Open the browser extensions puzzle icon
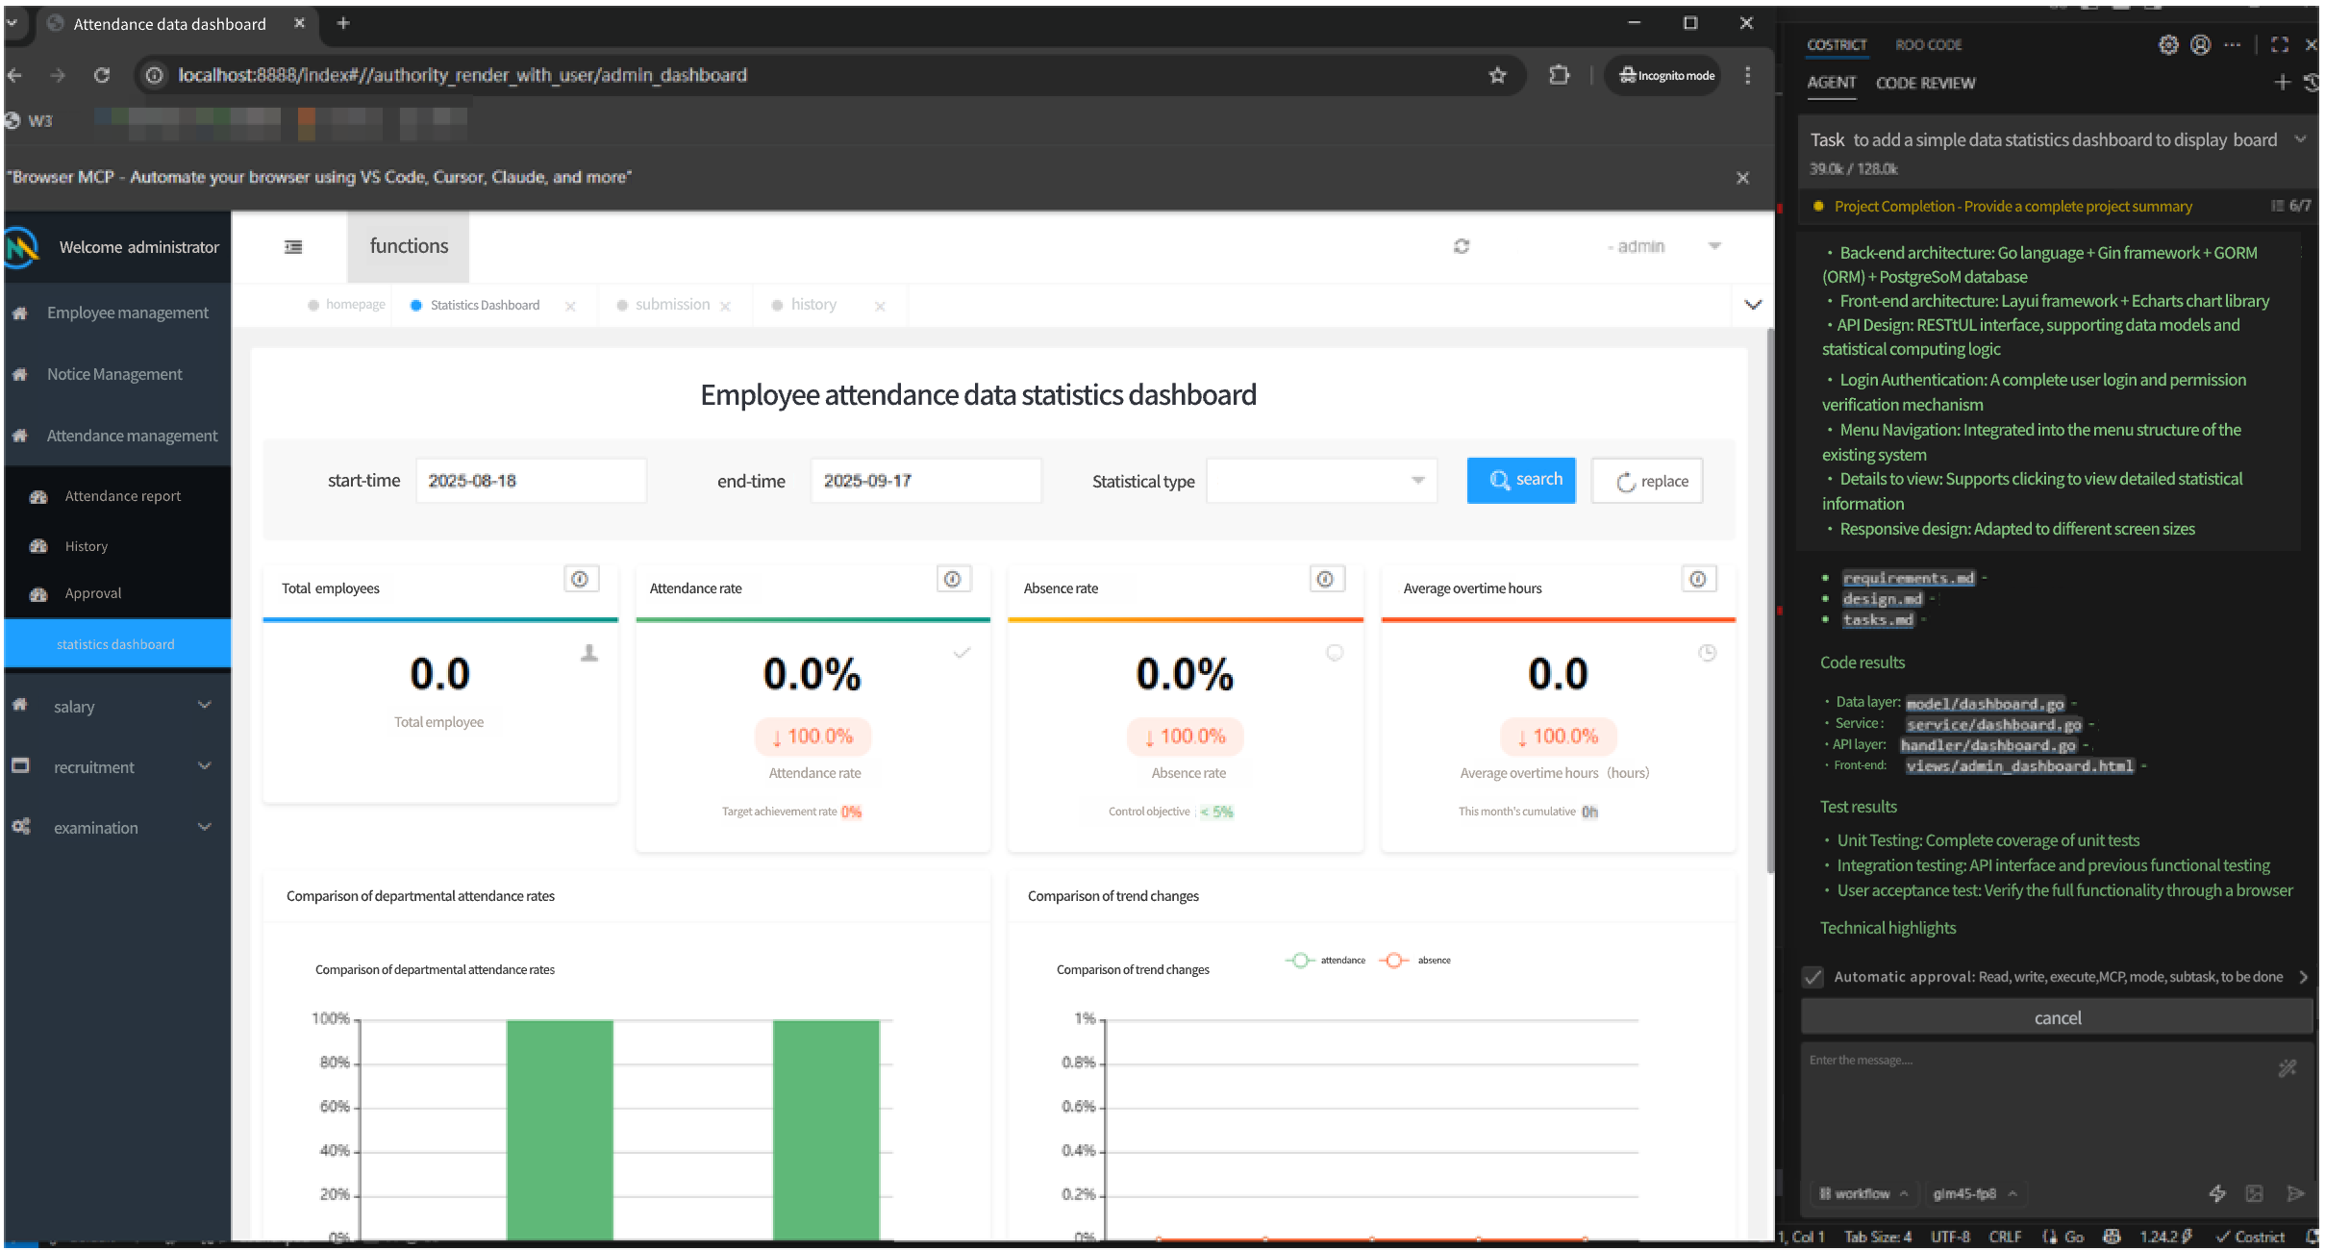This screenshot has width=2325, height=1250. pyautogui.click(x=1560, y=75)
